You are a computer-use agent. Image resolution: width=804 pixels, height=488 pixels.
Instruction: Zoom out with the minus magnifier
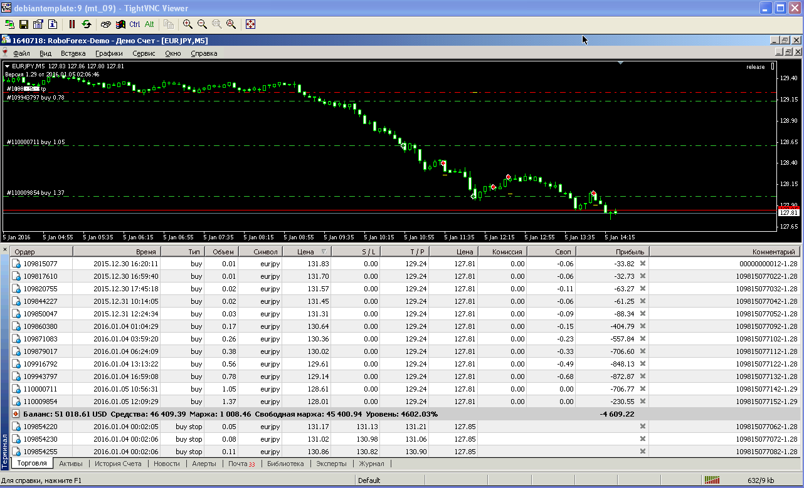click(x=202, y=24)
